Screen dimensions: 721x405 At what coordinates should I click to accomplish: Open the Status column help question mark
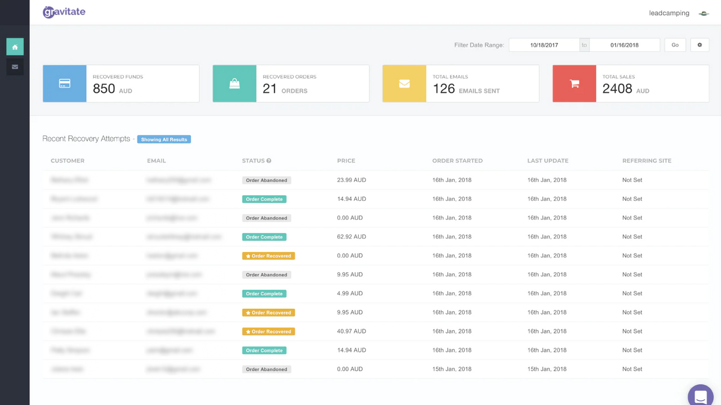pyautogui.click(x=270, y=160)
